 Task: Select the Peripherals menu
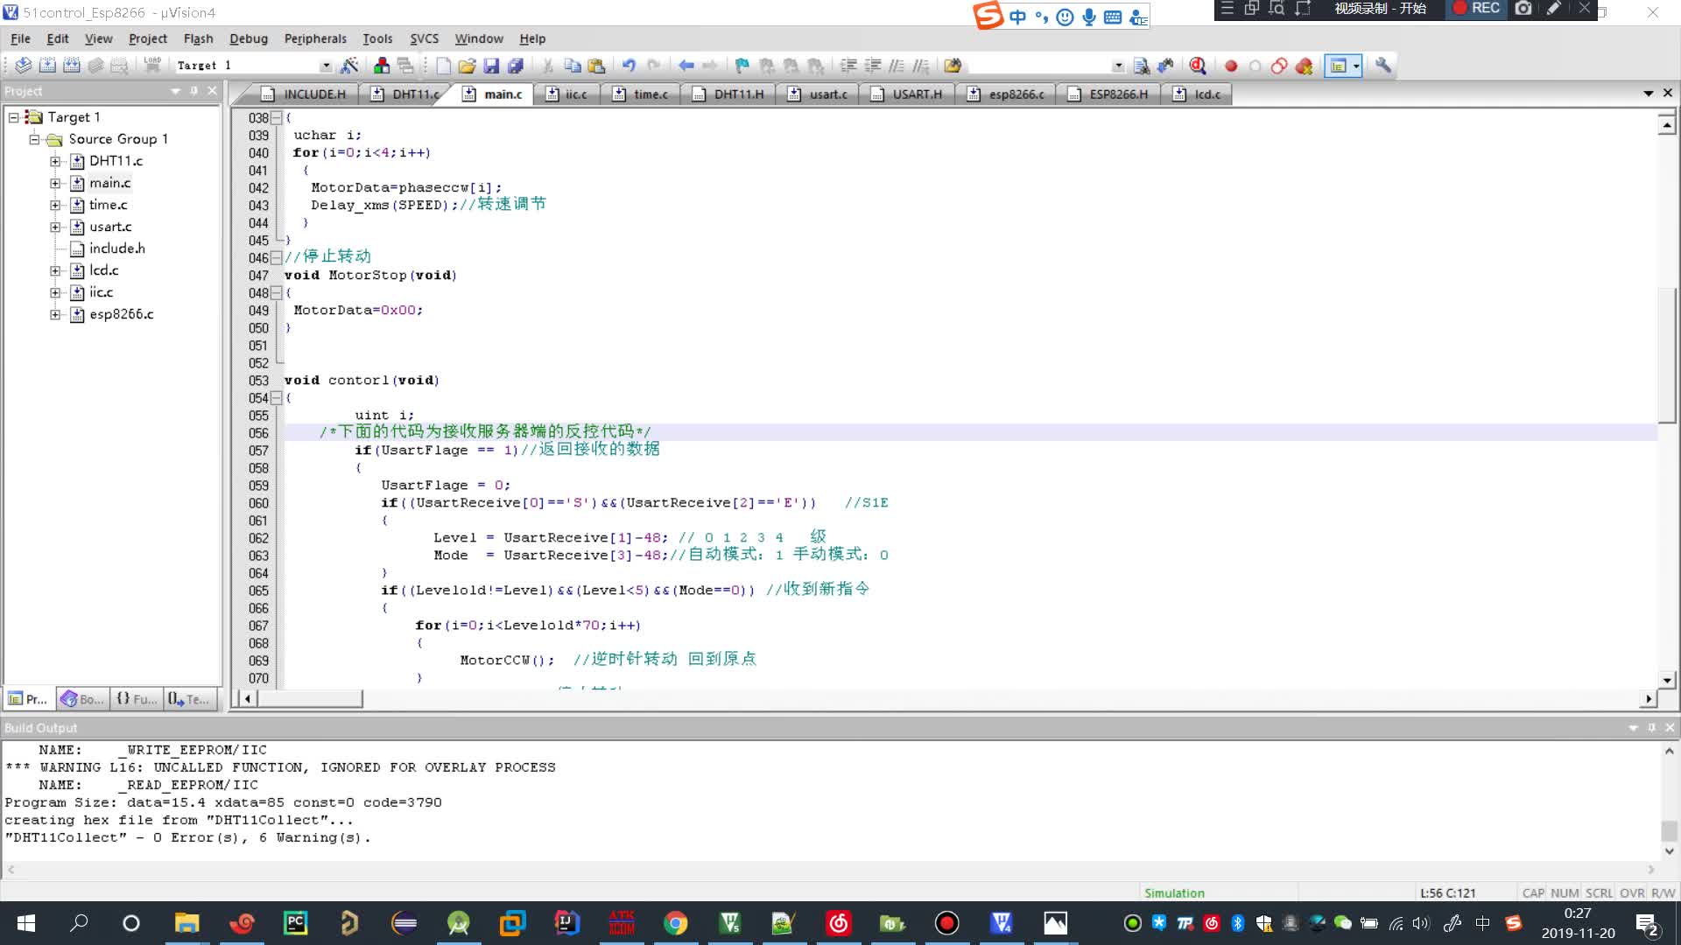click(315, 38)
